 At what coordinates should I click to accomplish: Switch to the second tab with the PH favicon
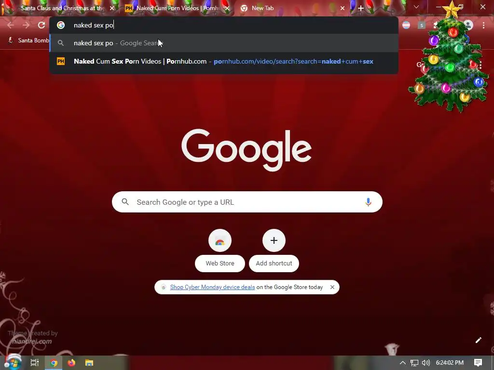pos(178,8)
